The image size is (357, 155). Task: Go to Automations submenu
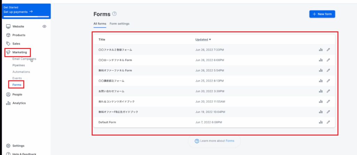pyautogui.click(x=21, y=72)
